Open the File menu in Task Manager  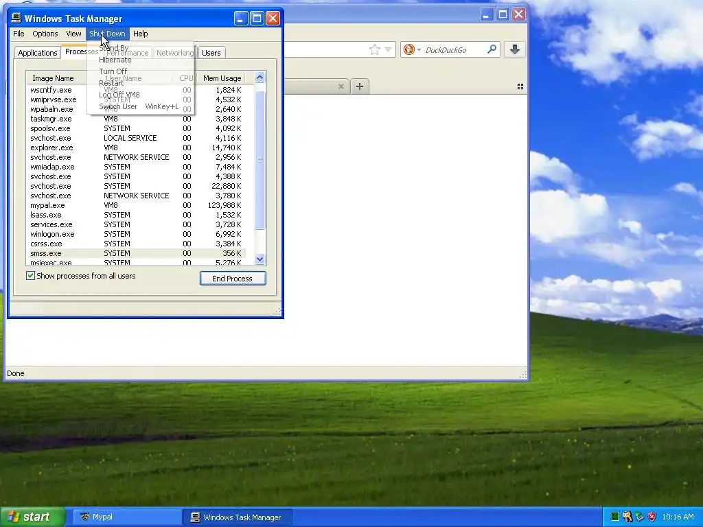19,34
